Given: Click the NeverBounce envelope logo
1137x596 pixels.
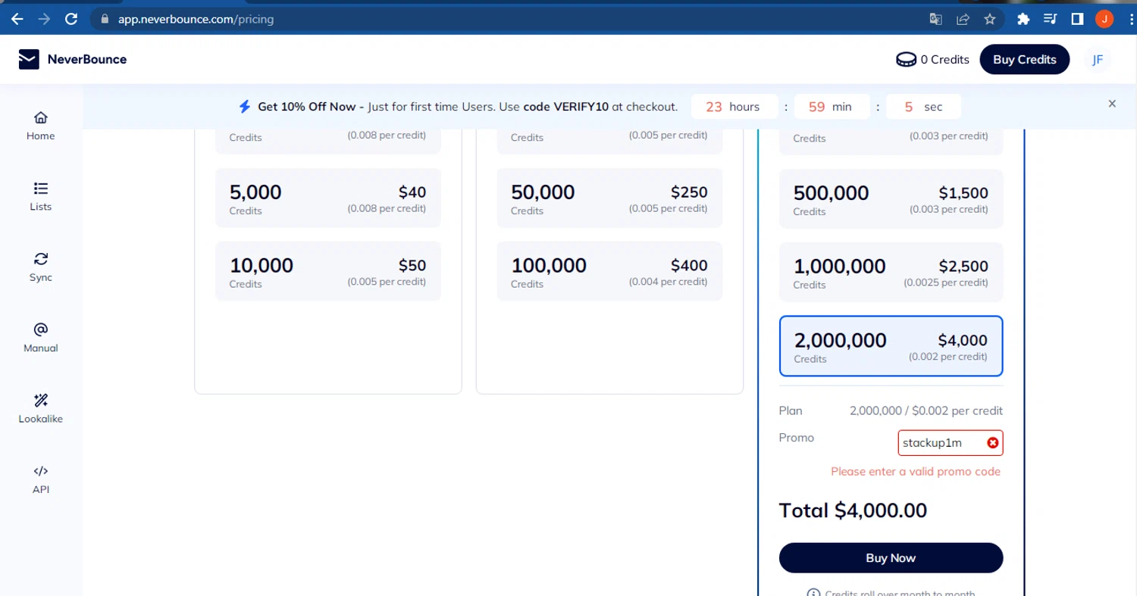Looking at the screenshot, I should pyautogui.click(x=29, y=59).
